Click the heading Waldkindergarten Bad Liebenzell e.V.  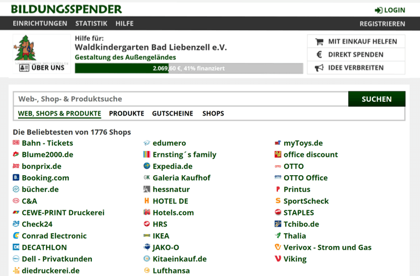coord(151,47)
